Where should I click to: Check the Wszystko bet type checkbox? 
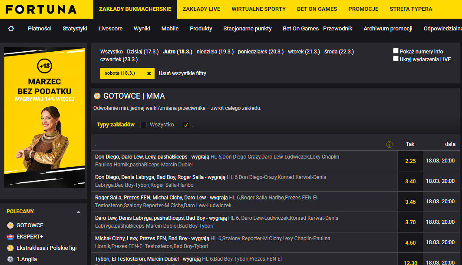click(143, 125)
